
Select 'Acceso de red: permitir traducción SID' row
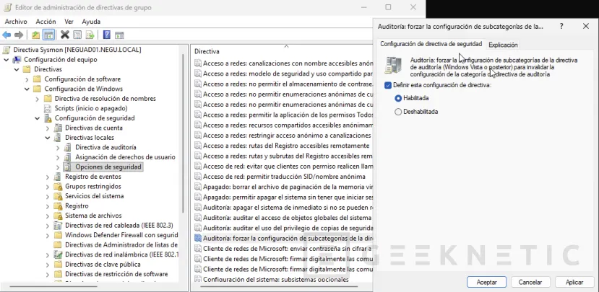284,177
